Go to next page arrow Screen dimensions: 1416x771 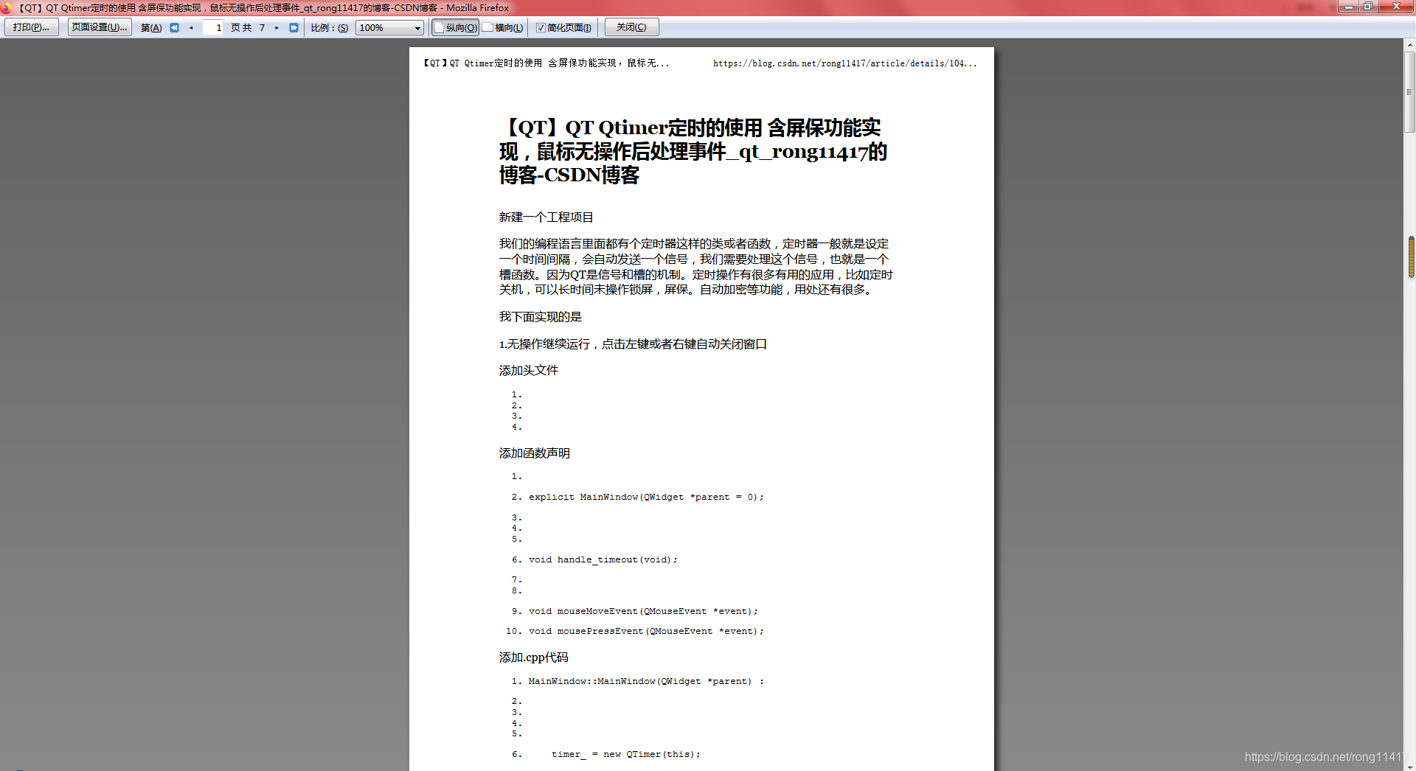(x=277, y=28)
